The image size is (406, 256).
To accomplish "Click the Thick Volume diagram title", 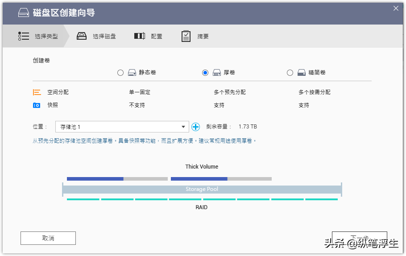I will click(x=202, y=167).
